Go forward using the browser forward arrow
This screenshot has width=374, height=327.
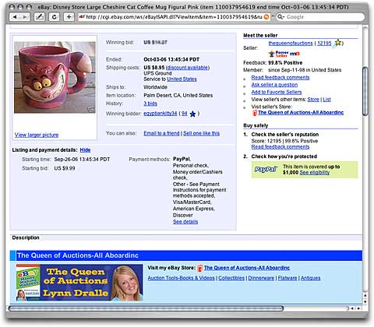click(24, 17)
